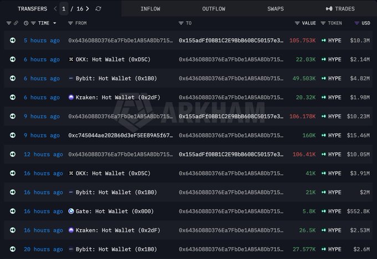The width and height of the screenshot is (377, 259).
Task: Go to previous transfers page
Action: coord(55,9)
